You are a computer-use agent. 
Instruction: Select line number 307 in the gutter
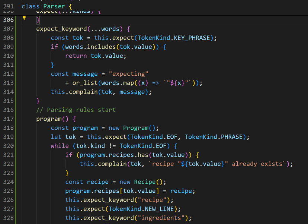tap(8, 29)
